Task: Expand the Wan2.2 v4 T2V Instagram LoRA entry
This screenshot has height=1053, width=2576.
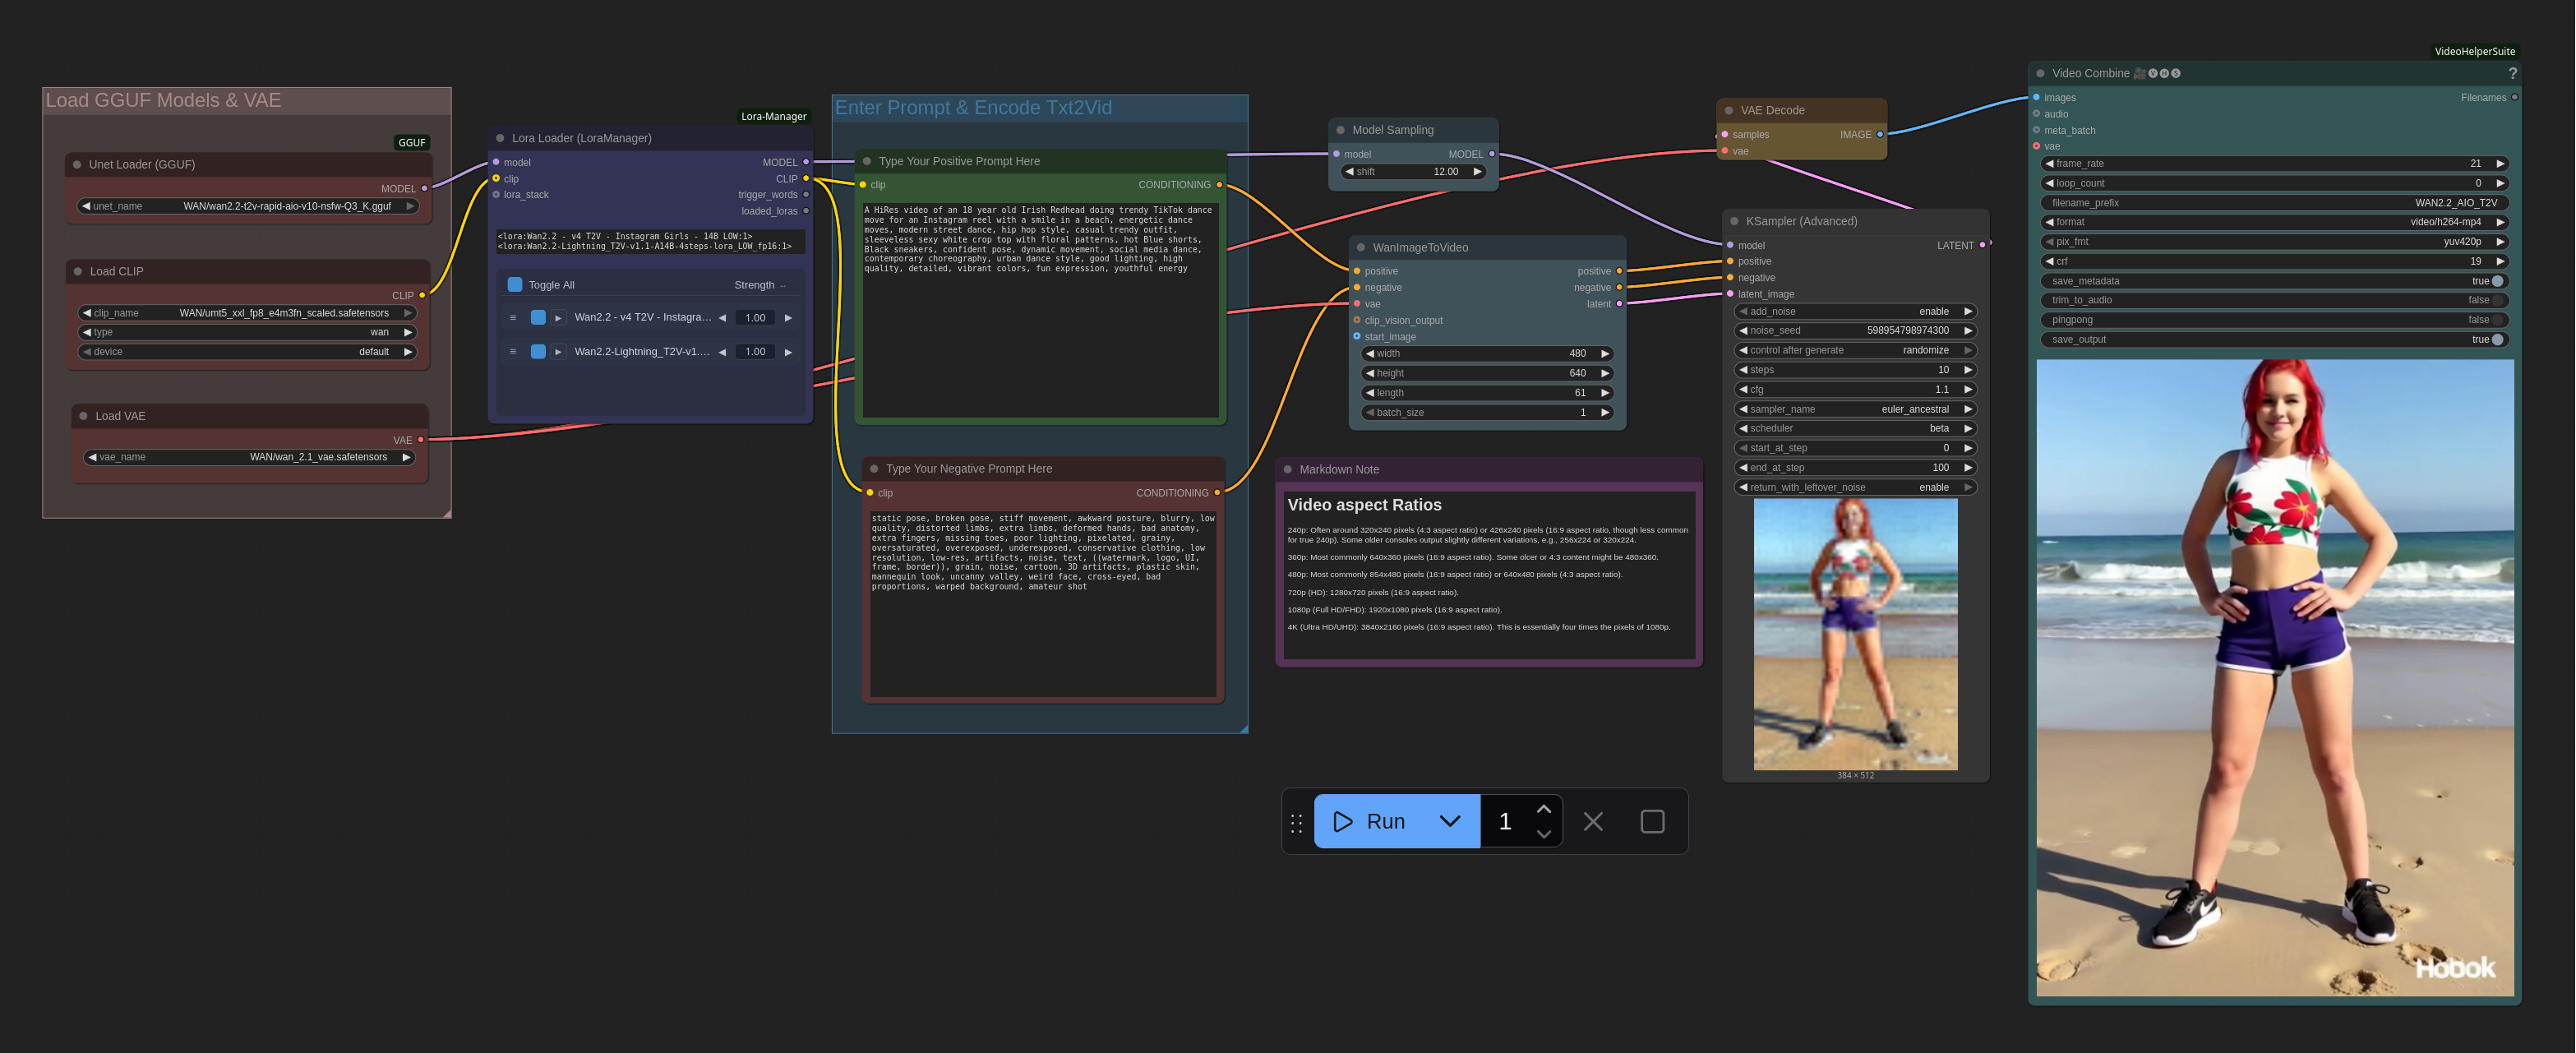Action: click(x=558, y=318)
